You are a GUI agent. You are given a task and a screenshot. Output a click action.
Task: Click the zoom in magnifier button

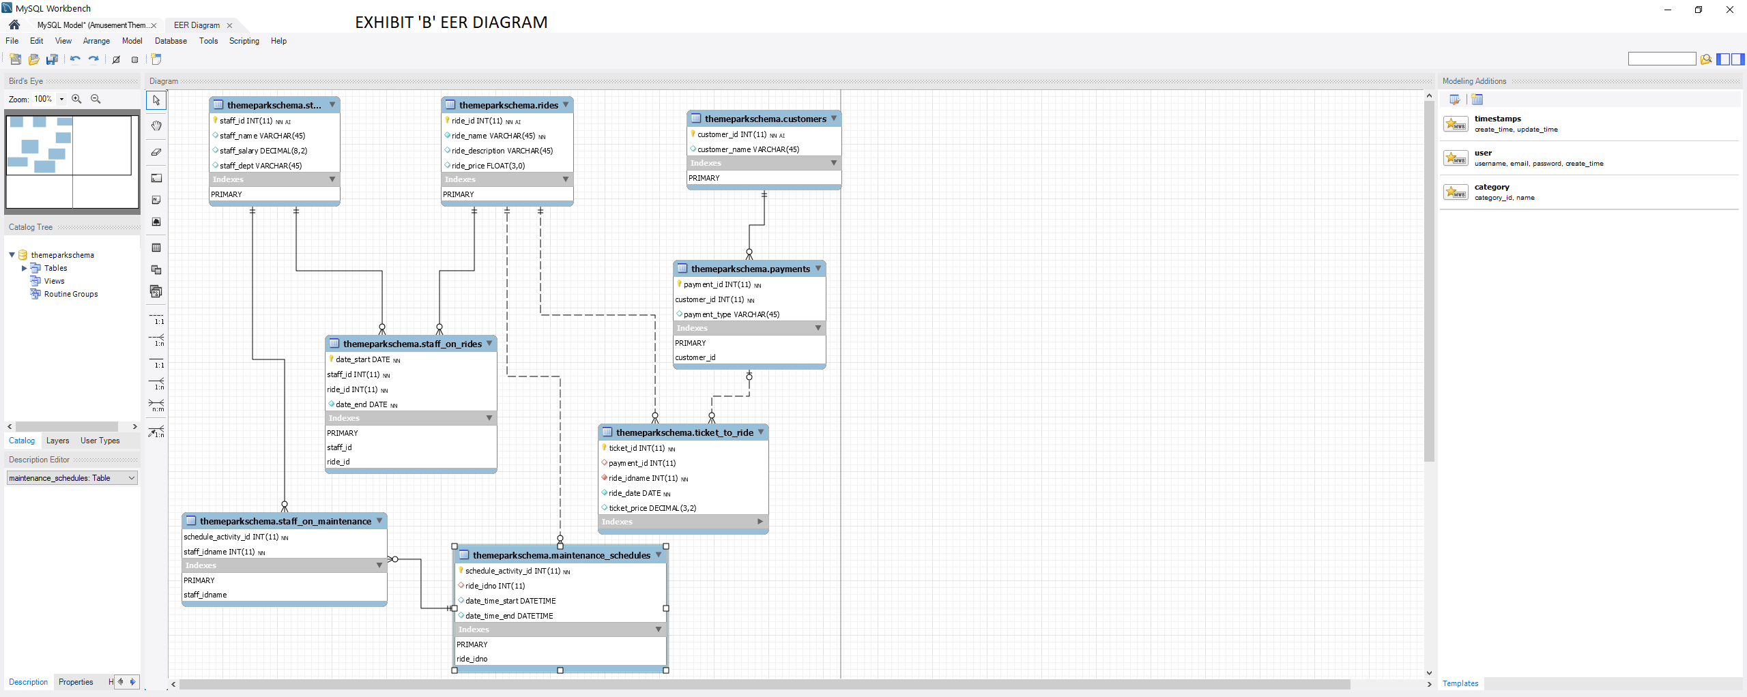tap(76, 99)
